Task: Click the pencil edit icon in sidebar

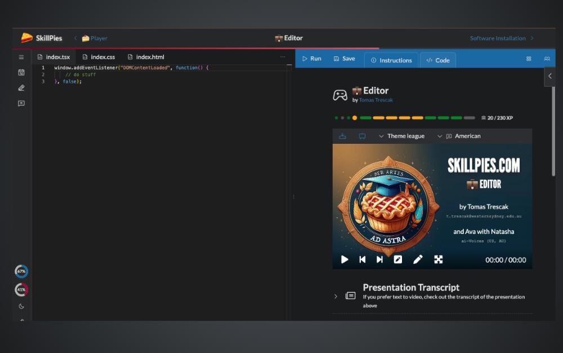Action: (21, 88)
